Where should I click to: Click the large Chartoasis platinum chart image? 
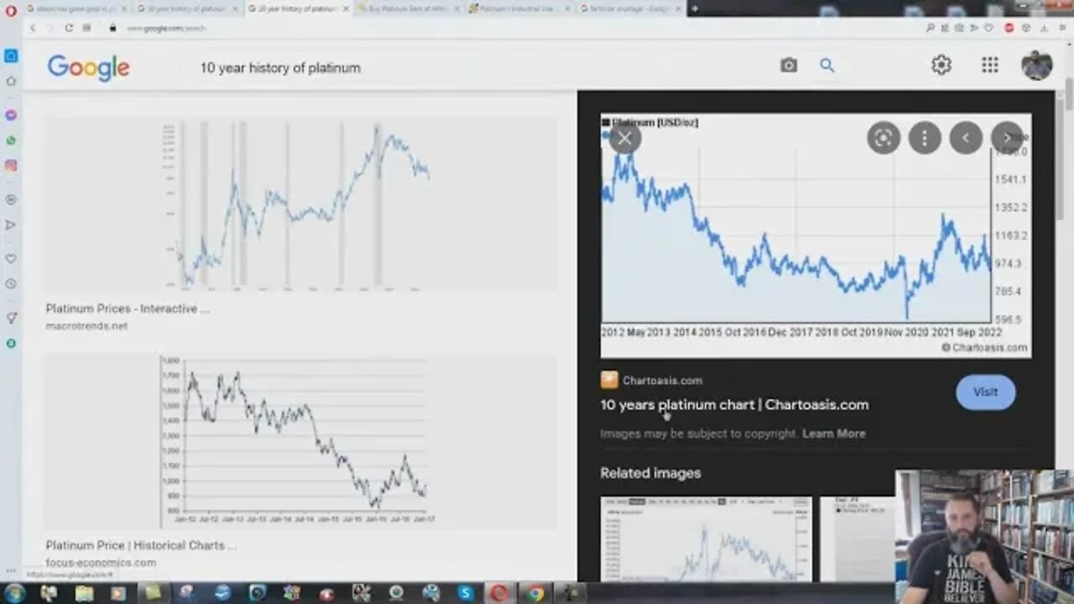[816, 236]
